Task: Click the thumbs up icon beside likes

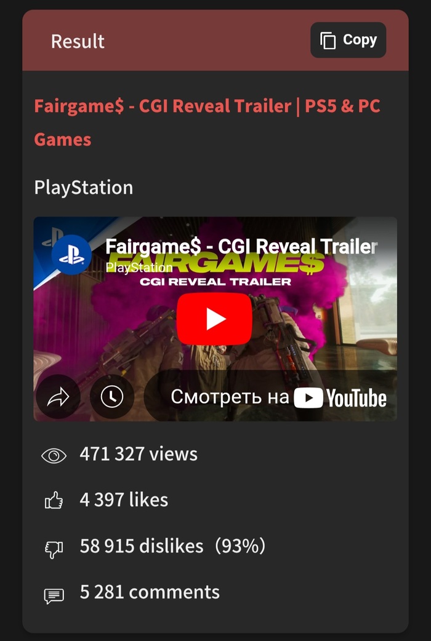Action: click(x=54, y=500)
